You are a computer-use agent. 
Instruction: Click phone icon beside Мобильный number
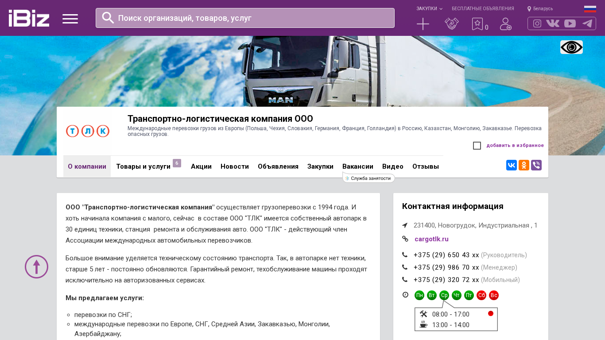405,280
